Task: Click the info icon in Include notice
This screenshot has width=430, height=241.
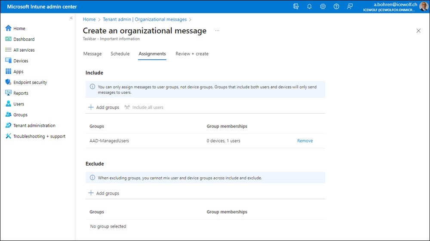Action: tap(92, 87)
